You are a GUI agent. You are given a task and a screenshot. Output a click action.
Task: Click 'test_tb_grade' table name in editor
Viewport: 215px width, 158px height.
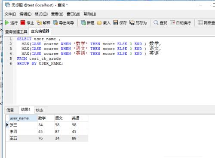pyautogui.click(x=45, y=59)
